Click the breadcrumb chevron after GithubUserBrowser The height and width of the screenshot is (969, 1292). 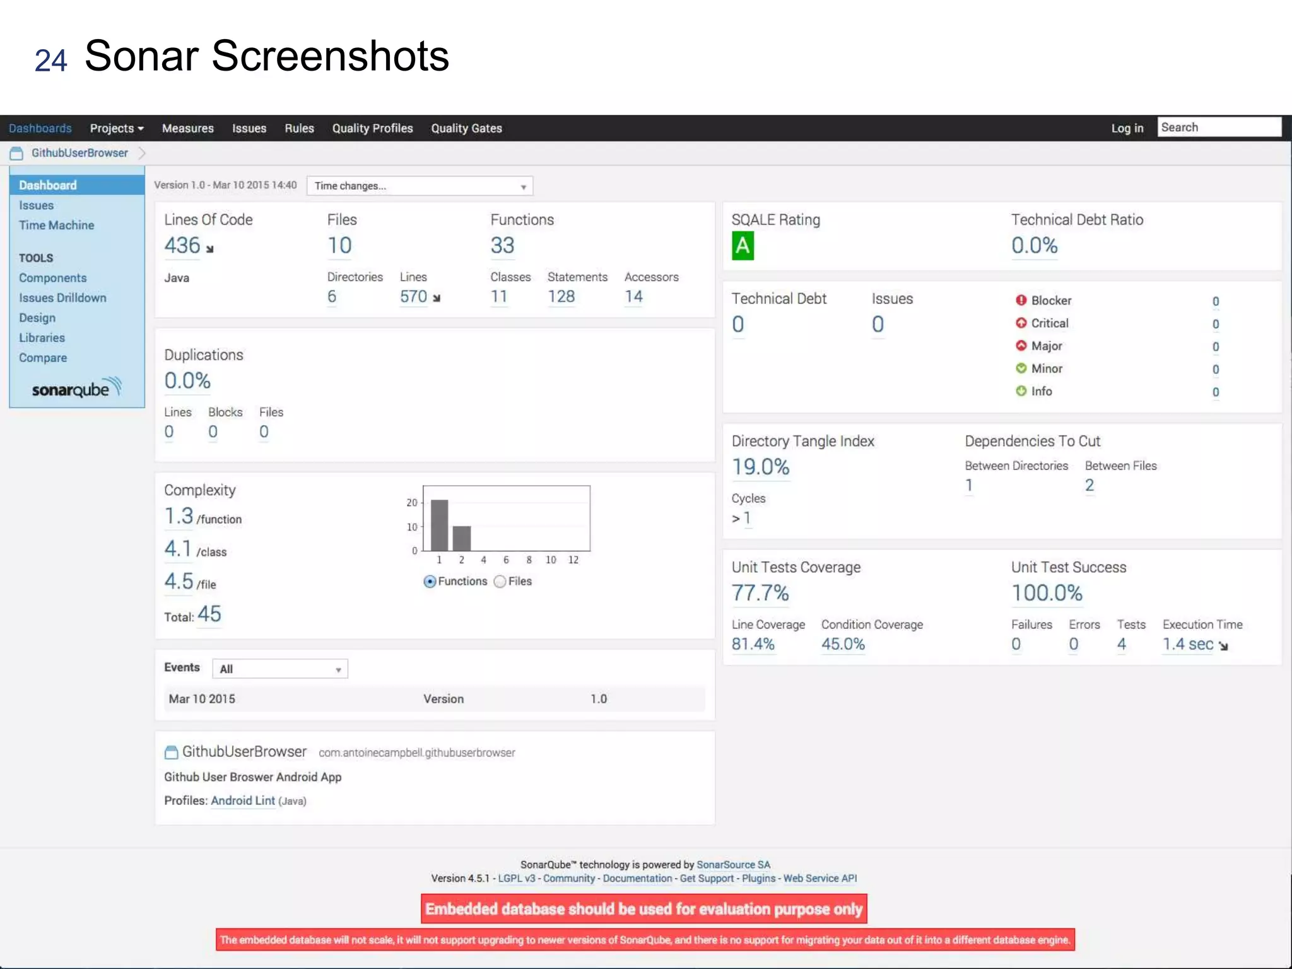pos(142,153)
